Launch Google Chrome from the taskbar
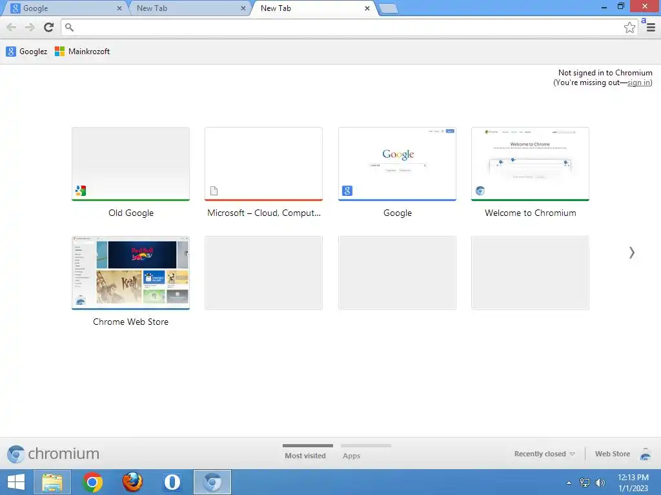Image resolution: width=661 pixels, height=495 pixels. click(x=92, y=482)
